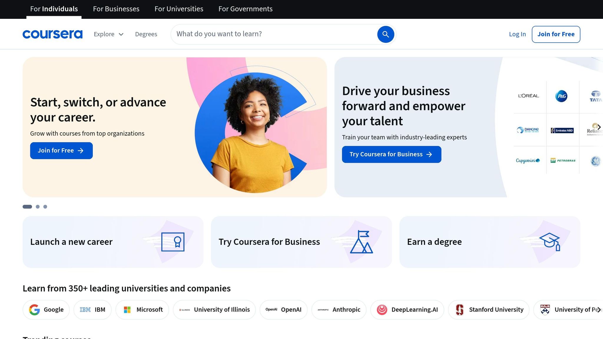603x339 pixels.
Task: Click the Join for Free button
Action: tap(556, 34)
